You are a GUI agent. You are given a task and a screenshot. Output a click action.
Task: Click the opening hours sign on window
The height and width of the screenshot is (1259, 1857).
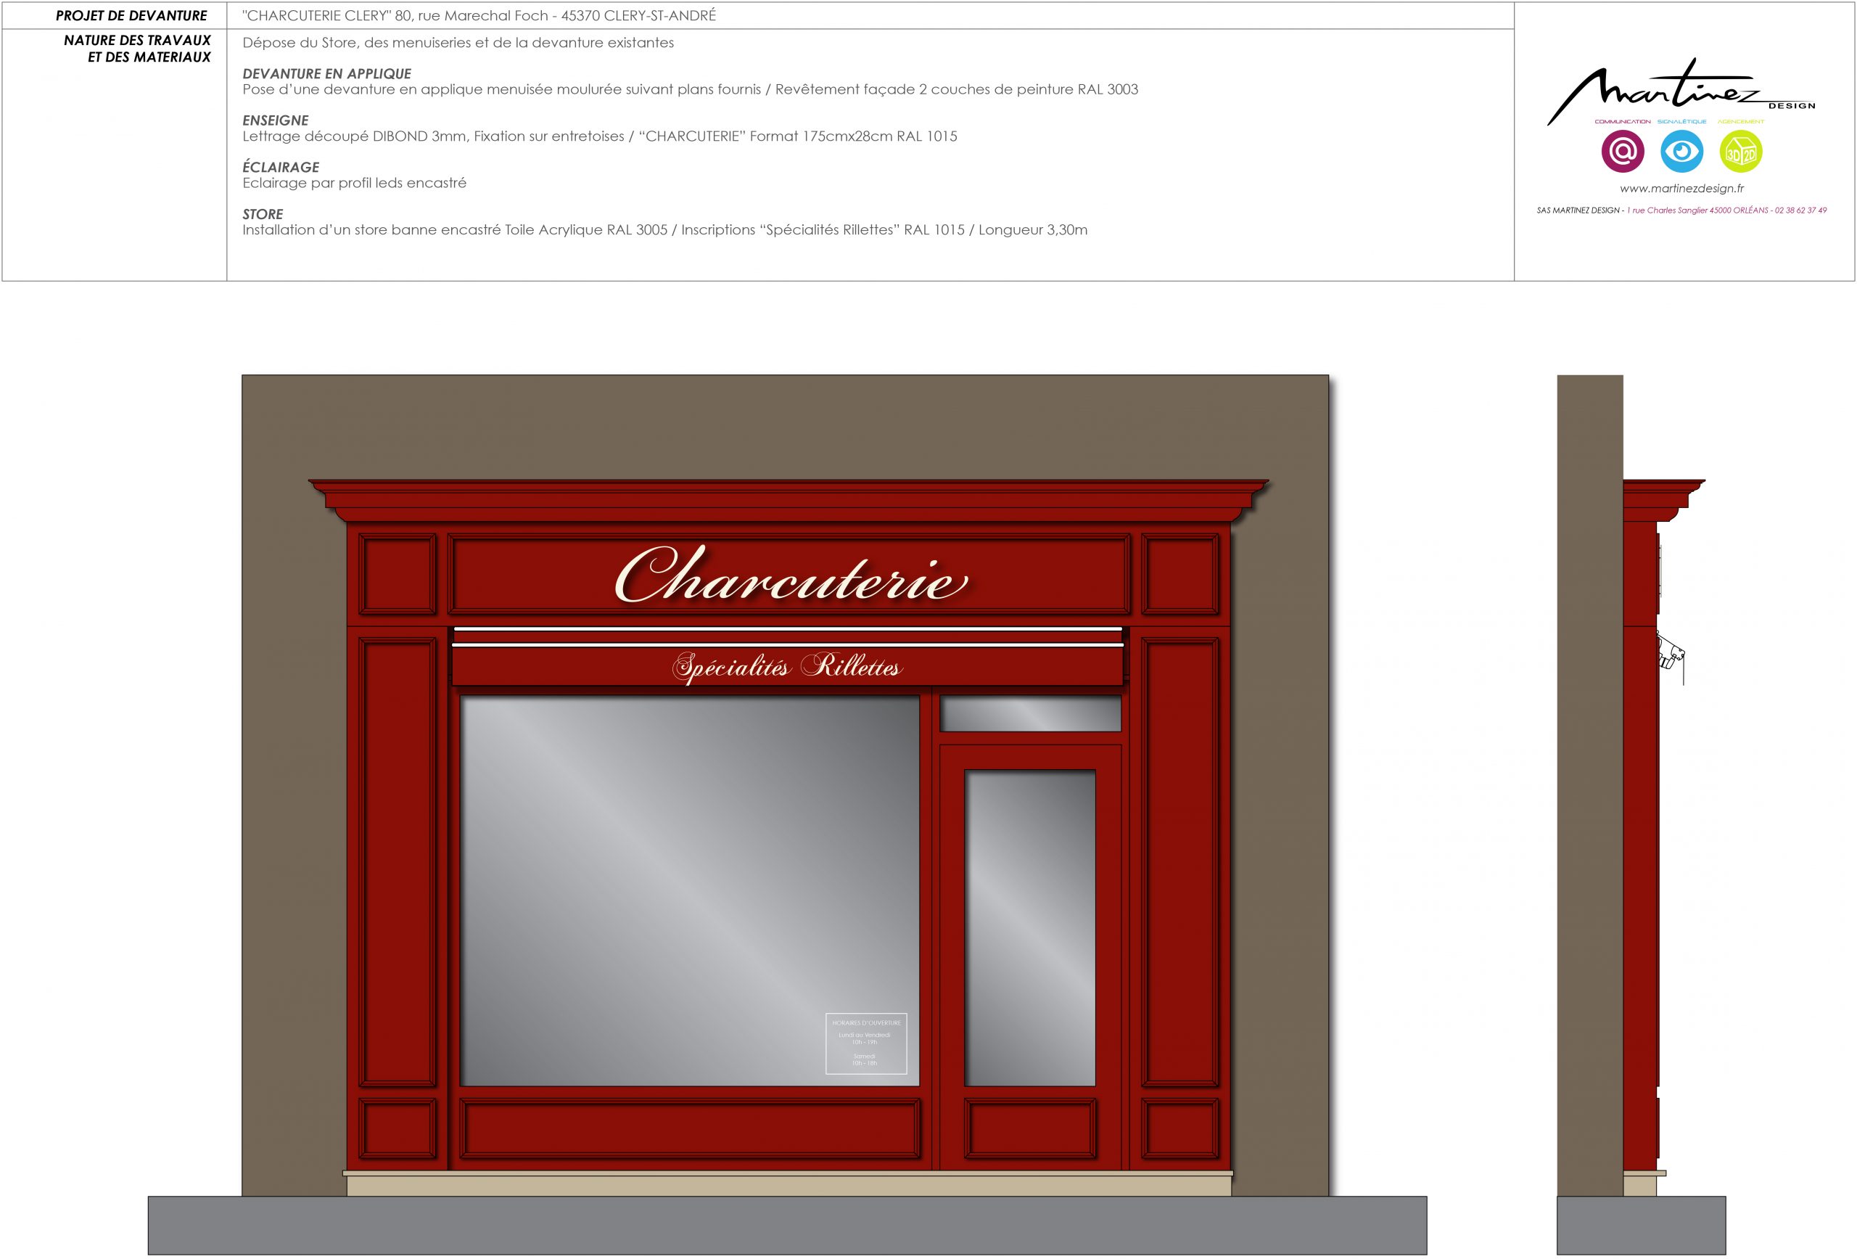point(865,1043)
